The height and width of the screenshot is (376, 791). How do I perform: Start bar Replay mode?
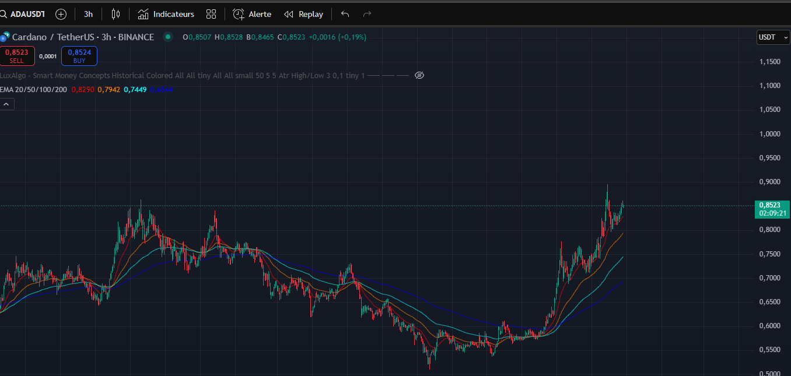303,14
